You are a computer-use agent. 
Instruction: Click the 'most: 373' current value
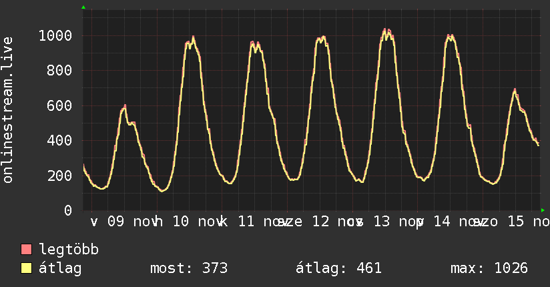tap(189, 268)
